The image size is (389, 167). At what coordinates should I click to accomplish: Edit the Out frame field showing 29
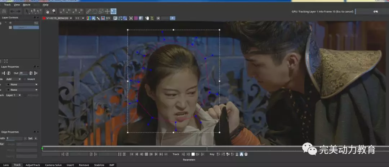(x=23, y=73)
